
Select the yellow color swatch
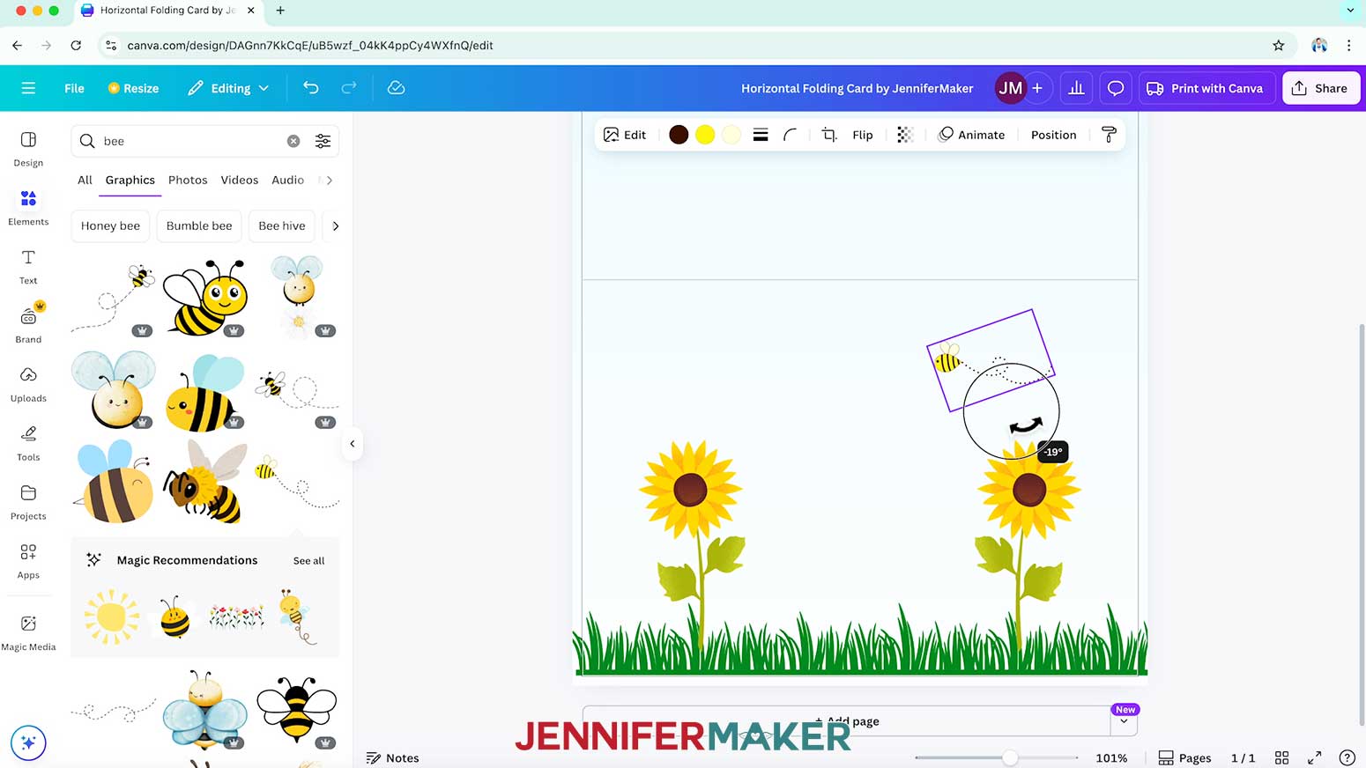[x=705, y=135]
